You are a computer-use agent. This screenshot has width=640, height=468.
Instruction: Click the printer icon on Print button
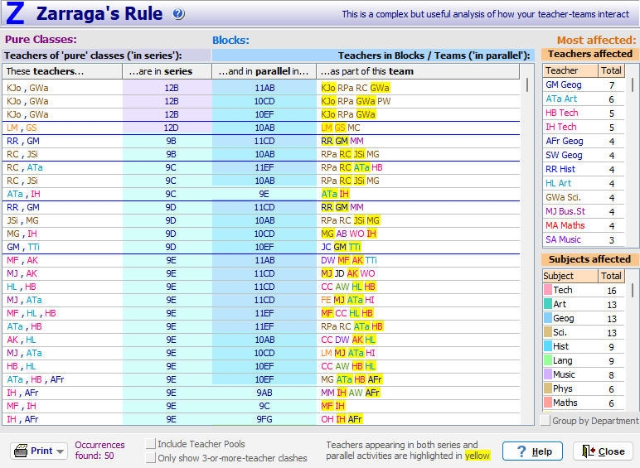pyautogui.click(x=21, y=451)
